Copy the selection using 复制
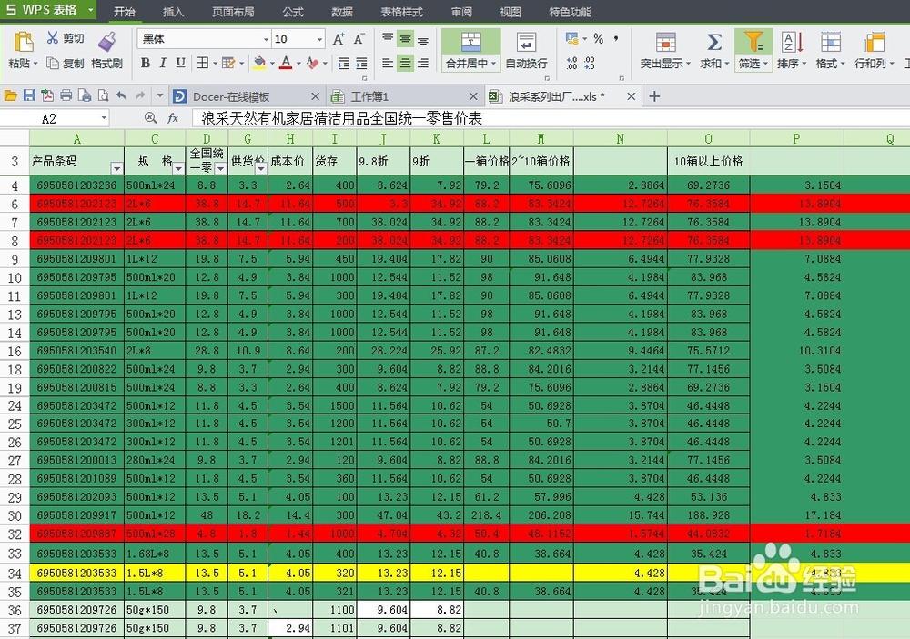The image size is (910, 639). 65,64
